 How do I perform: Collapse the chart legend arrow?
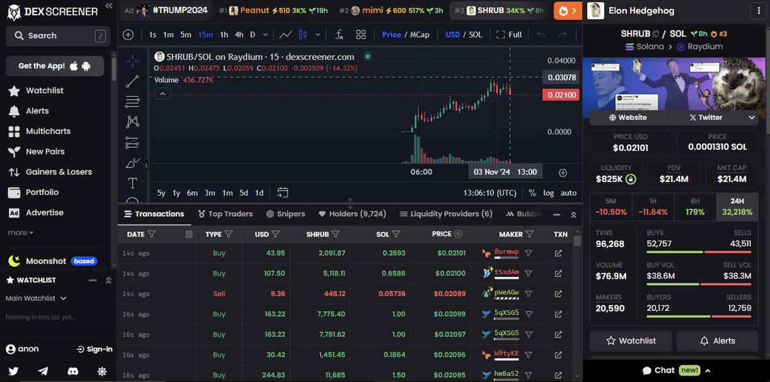tap(163, 94)
